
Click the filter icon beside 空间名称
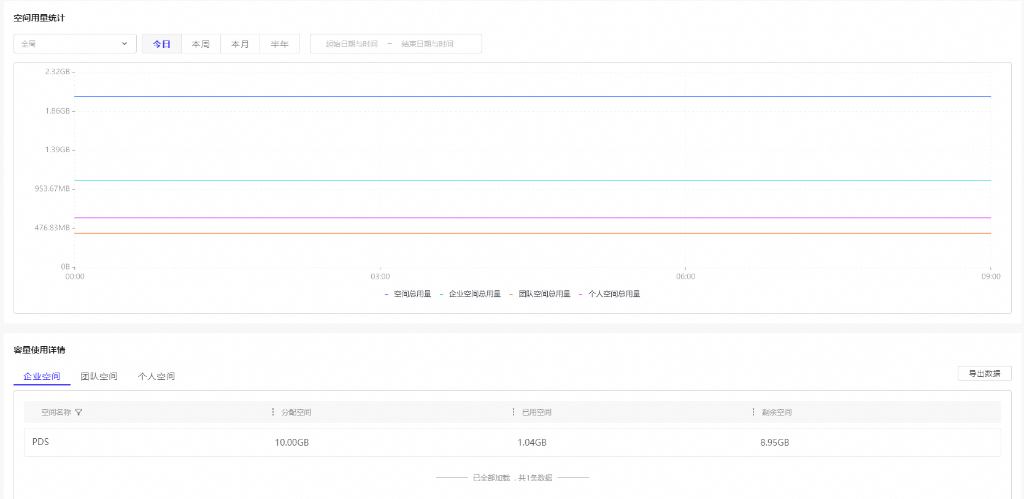click(x=79, y=412)
